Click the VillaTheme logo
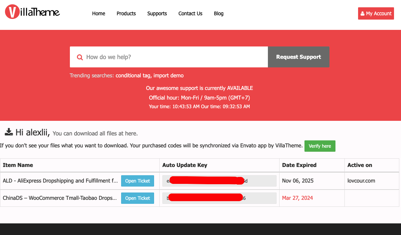Image resolution: width=401 pixels, height=235 pixels. pos(32,12)
